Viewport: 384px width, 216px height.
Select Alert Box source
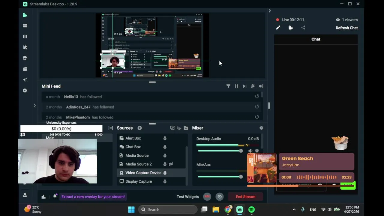[133, 138]
